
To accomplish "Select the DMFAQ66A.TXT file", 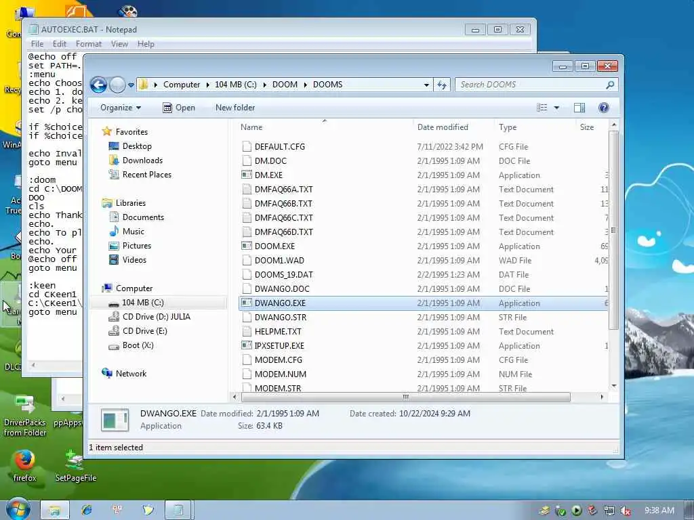I will coord(284,190).
